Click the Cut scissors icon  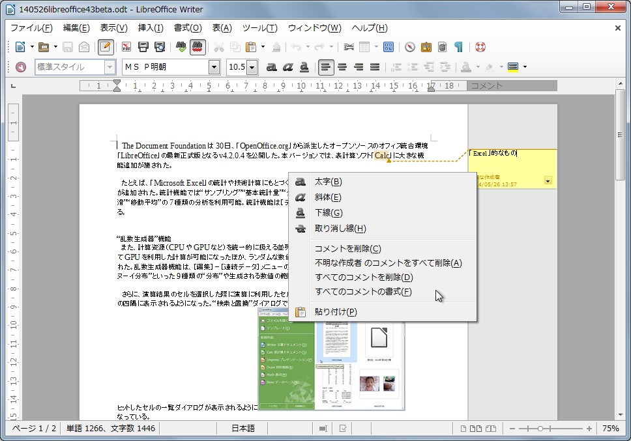point(218,47)
